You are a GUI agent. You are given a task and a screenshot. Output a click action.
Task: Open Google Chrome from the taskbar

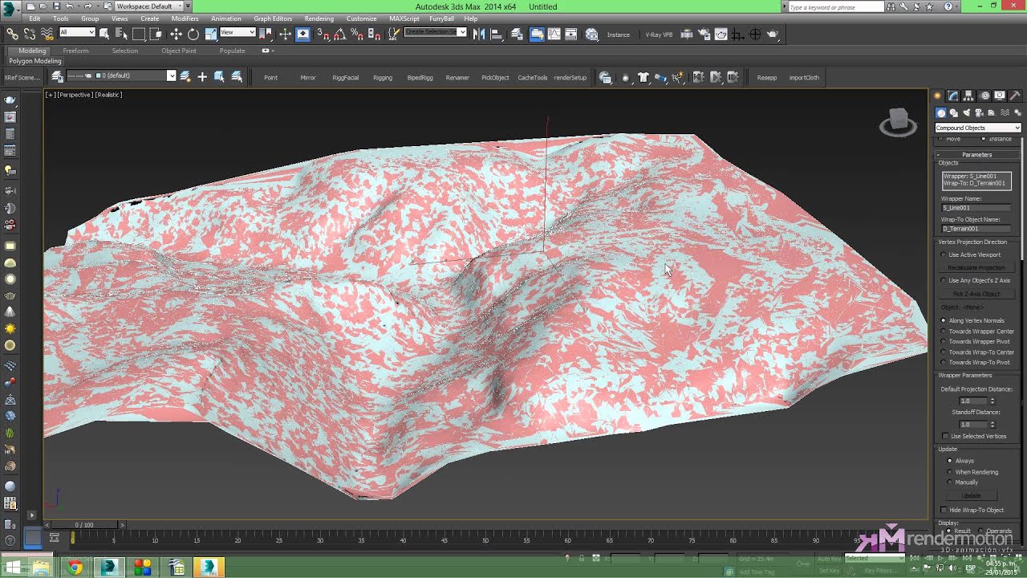click(75, 568)
